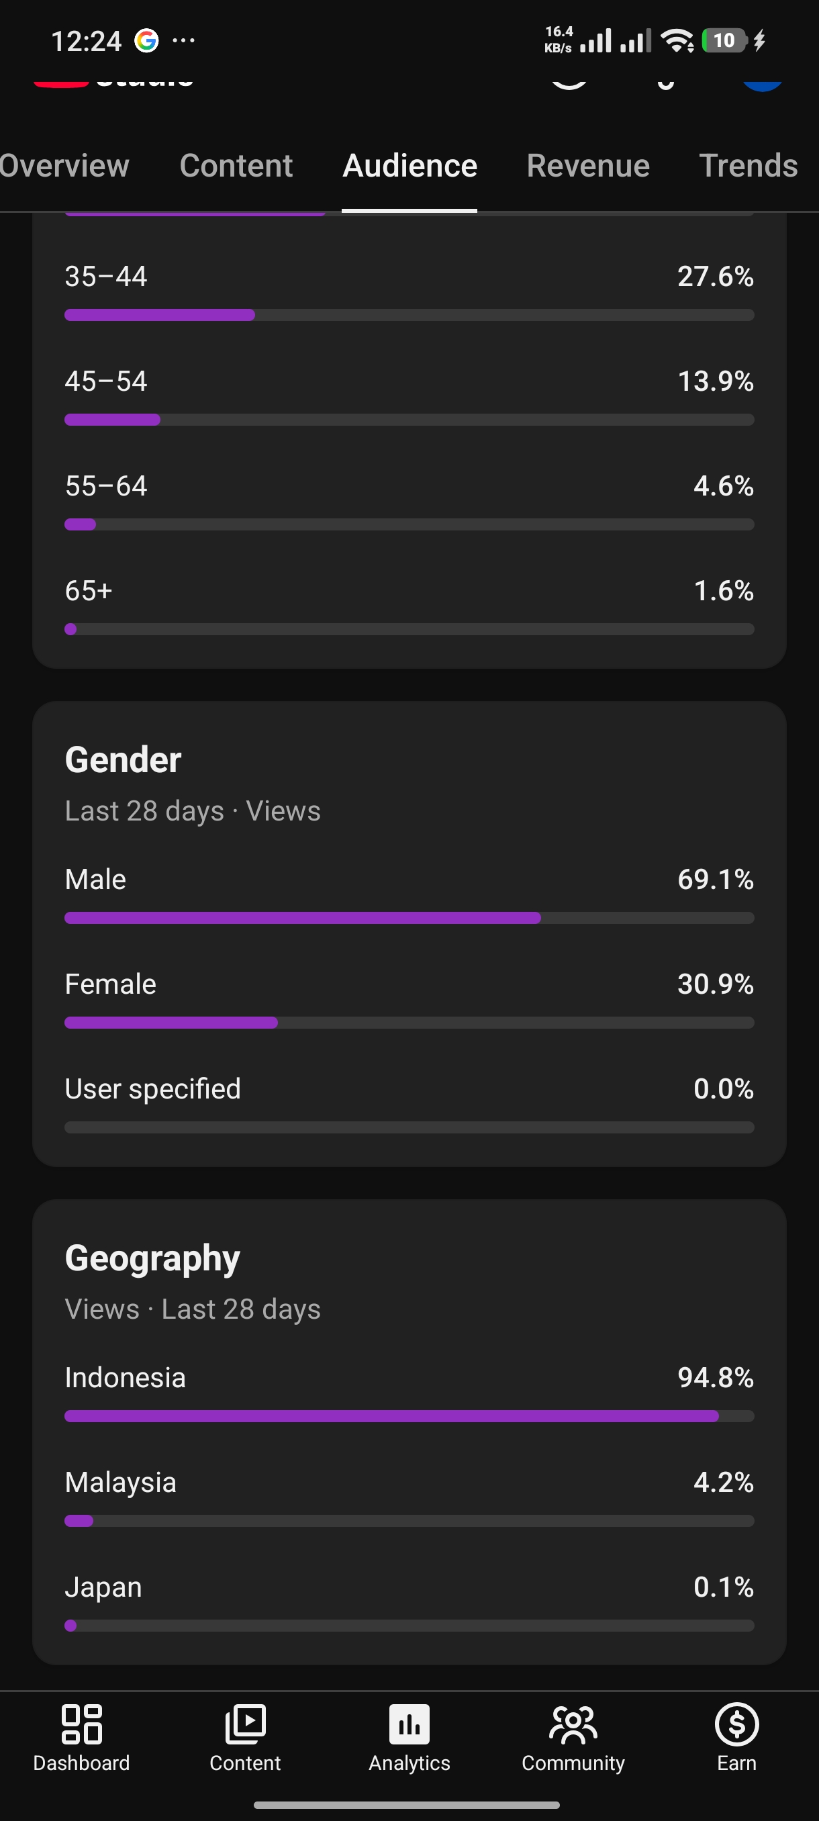Tap the Female 30.9% row

[x=409, y=999]
